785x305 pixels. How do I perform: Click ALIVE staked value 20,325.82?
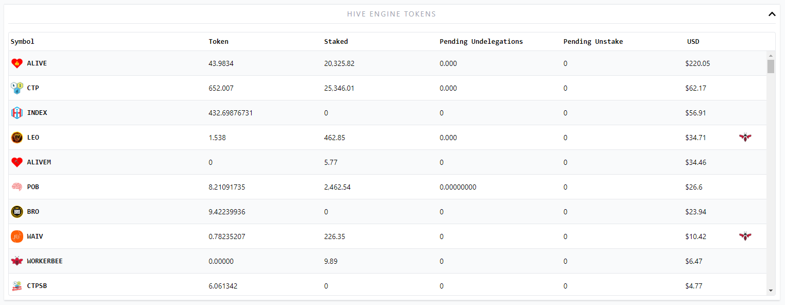(x=339, y=63)
